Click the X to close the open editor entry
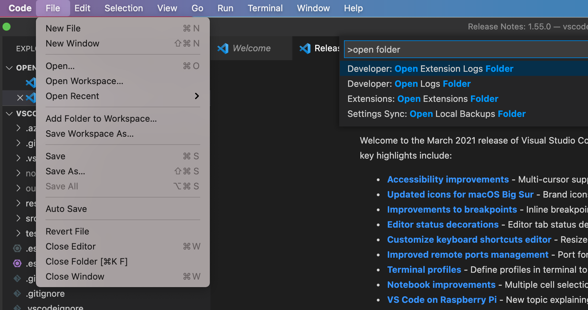 tap(20, 98)
